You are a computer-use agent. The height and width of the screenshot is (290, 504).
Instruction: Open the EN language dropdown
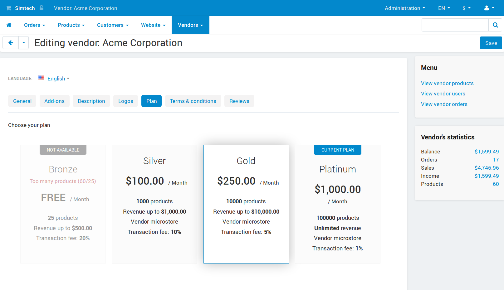pyautogui.click(x=444, y=8)
